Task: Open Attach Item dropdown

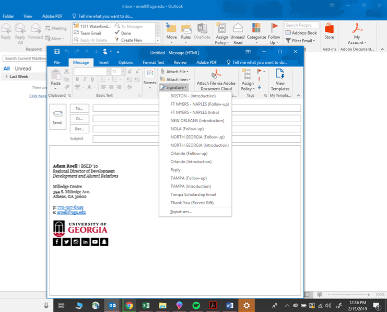Action: [175, 79]
